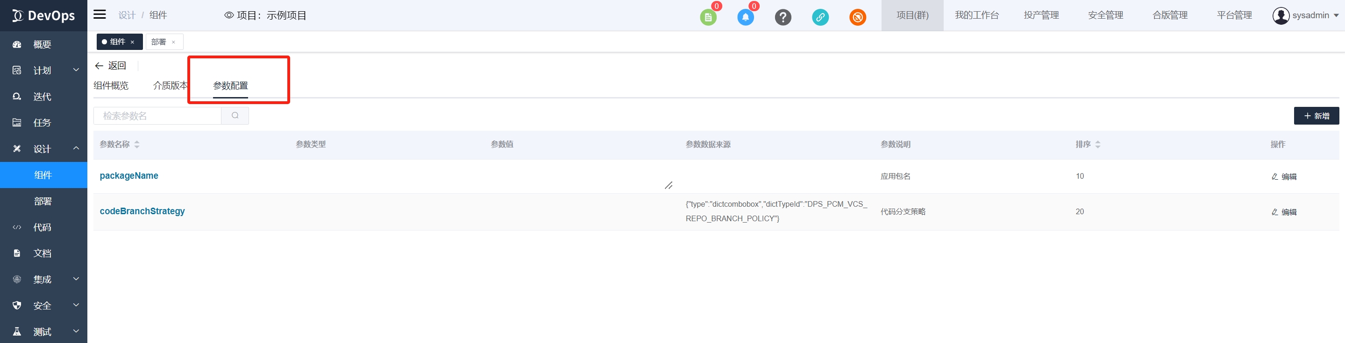Sort by 参数名称 column

[x=137, y=144]
